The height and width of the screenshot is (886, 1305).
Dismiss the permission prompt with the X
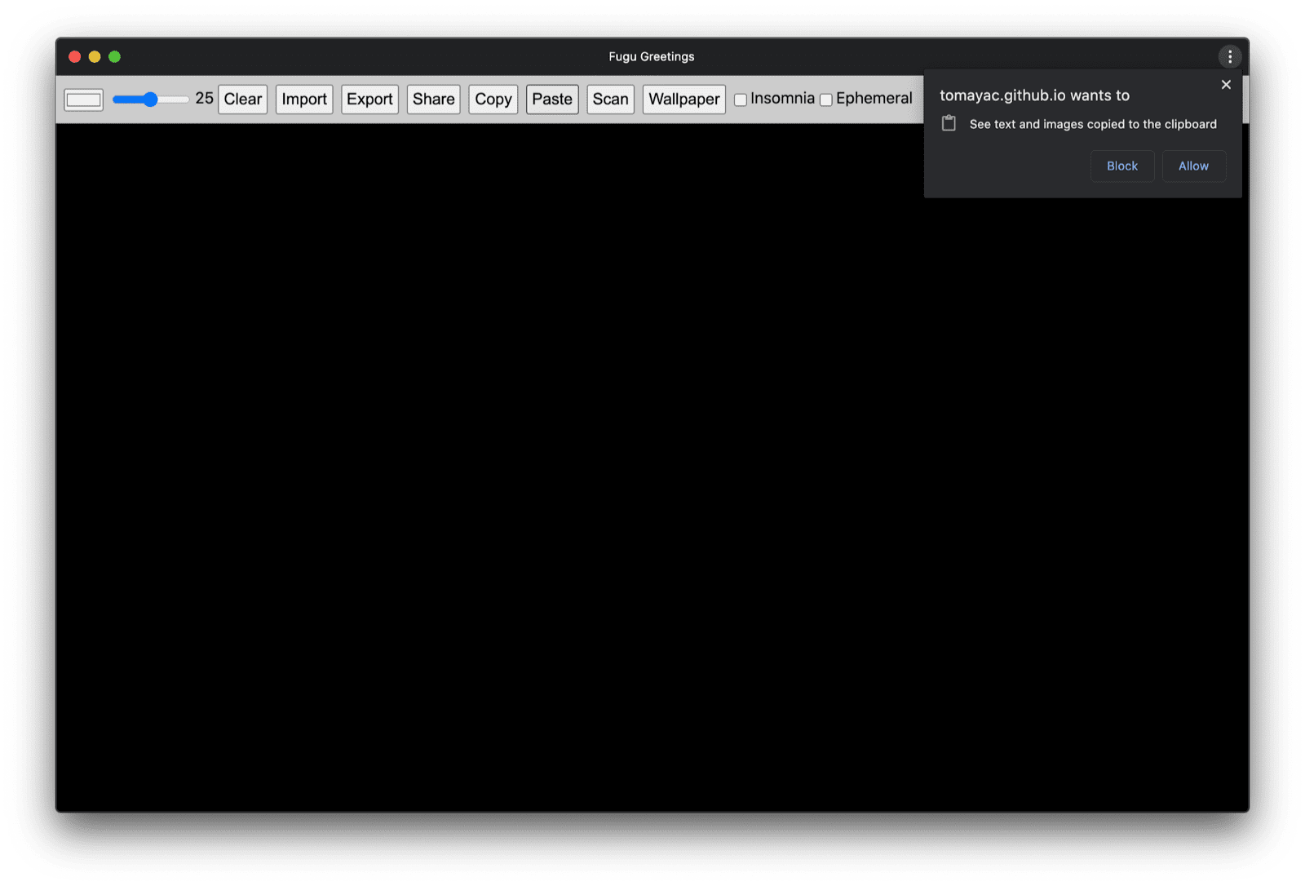(x=1226, y=84)
